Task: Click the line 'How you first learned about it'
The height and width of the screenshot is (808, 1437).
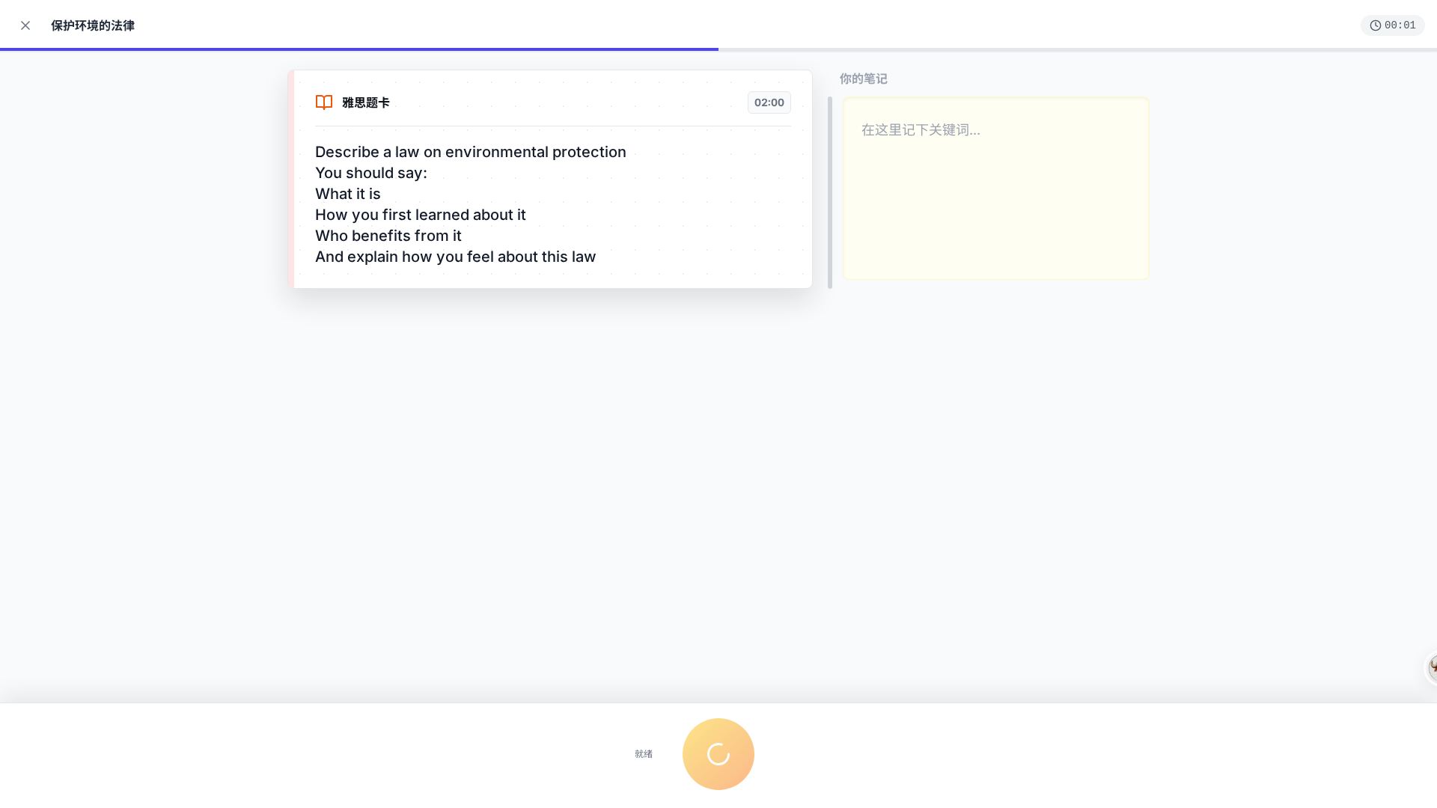Action: click(x=421, y=215)
